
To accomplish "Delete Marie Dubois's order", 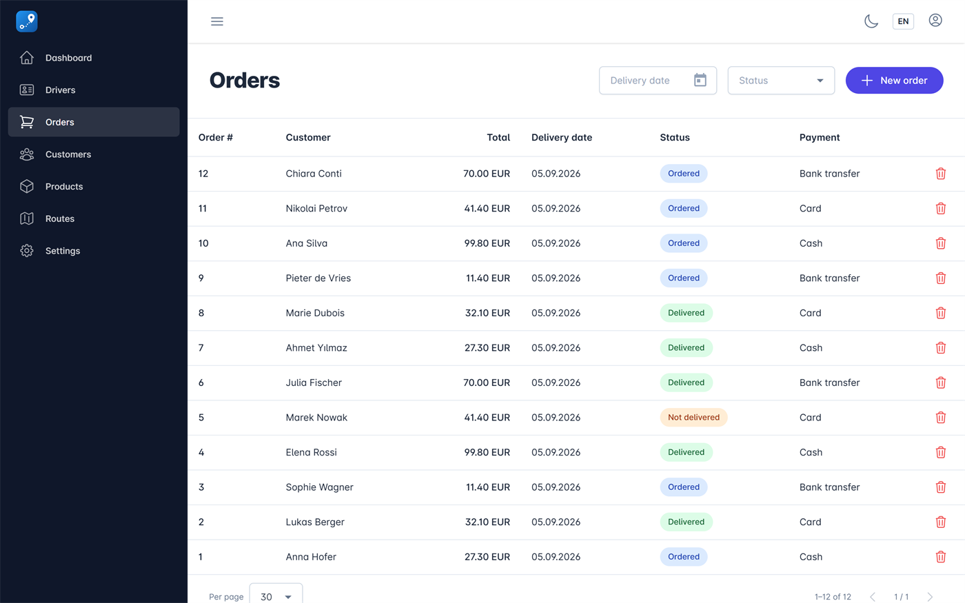I will (x=941, y=313).
